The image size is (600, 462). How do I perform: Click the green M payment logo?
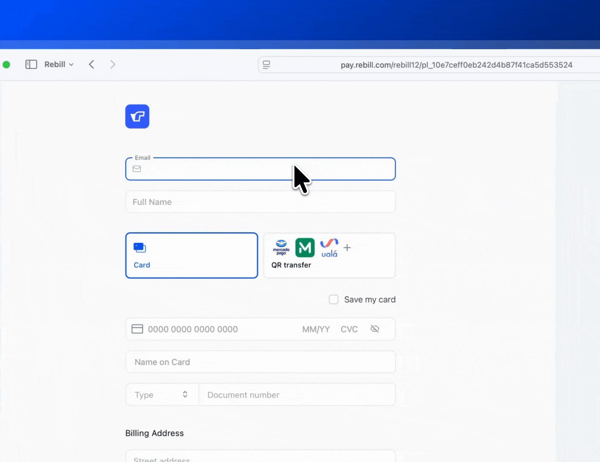[305, 248]
